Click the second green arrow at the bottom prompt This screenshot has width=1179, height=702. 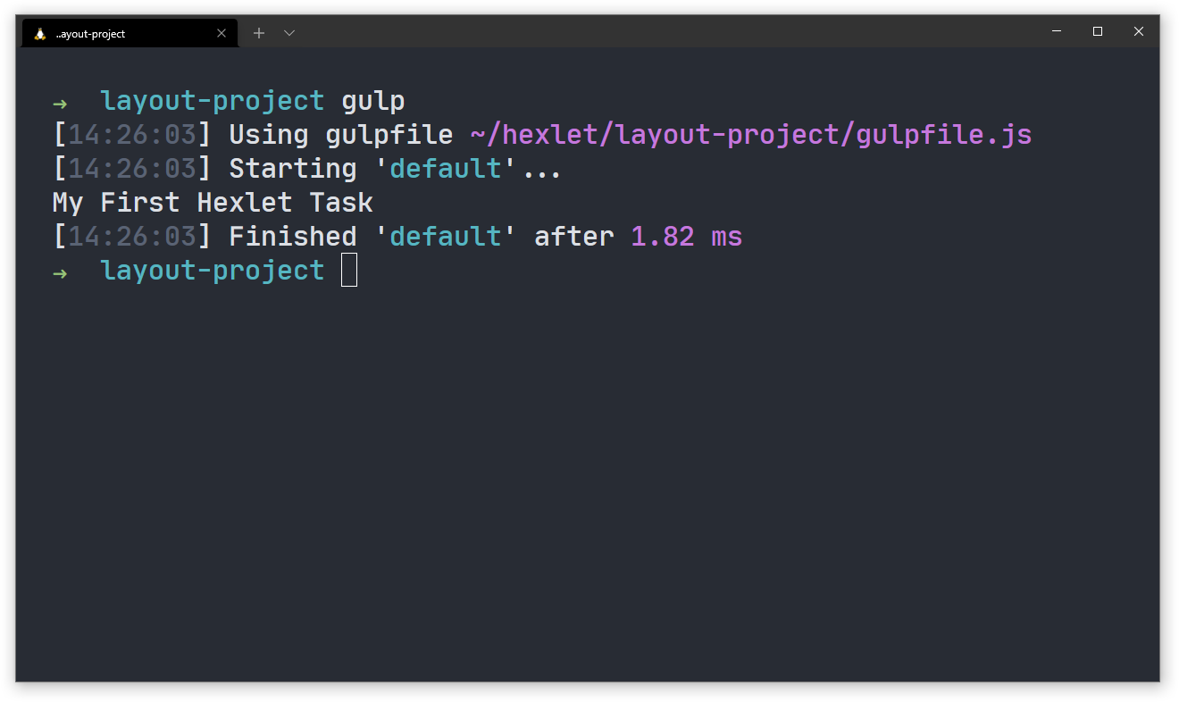(59, 272)
